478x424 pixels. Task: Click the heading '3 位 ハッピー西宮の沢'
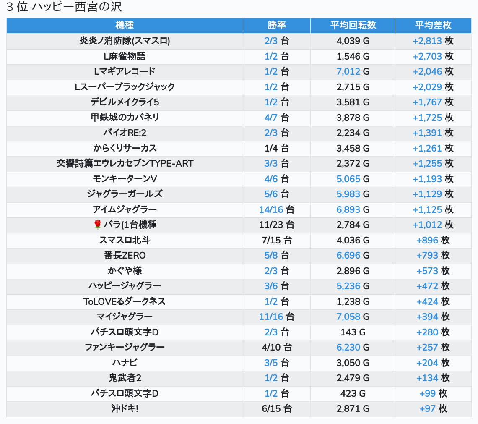[x=64, y=6]
